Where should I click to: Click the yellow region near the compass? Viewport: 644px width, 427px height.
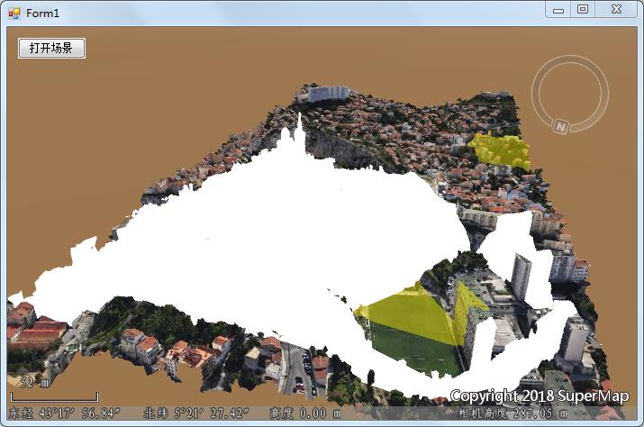pyautogui.click(x=500, y=150)
